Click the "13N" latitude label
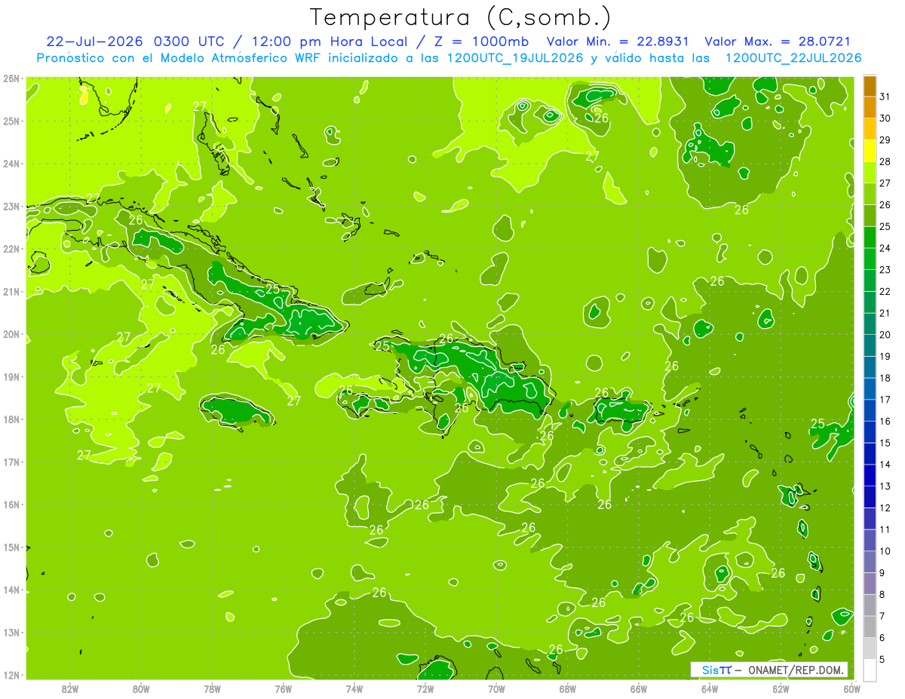 [11, 632]
